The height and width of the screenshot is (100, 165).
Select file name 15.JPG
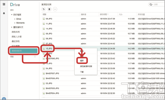(x=49, y=49)
